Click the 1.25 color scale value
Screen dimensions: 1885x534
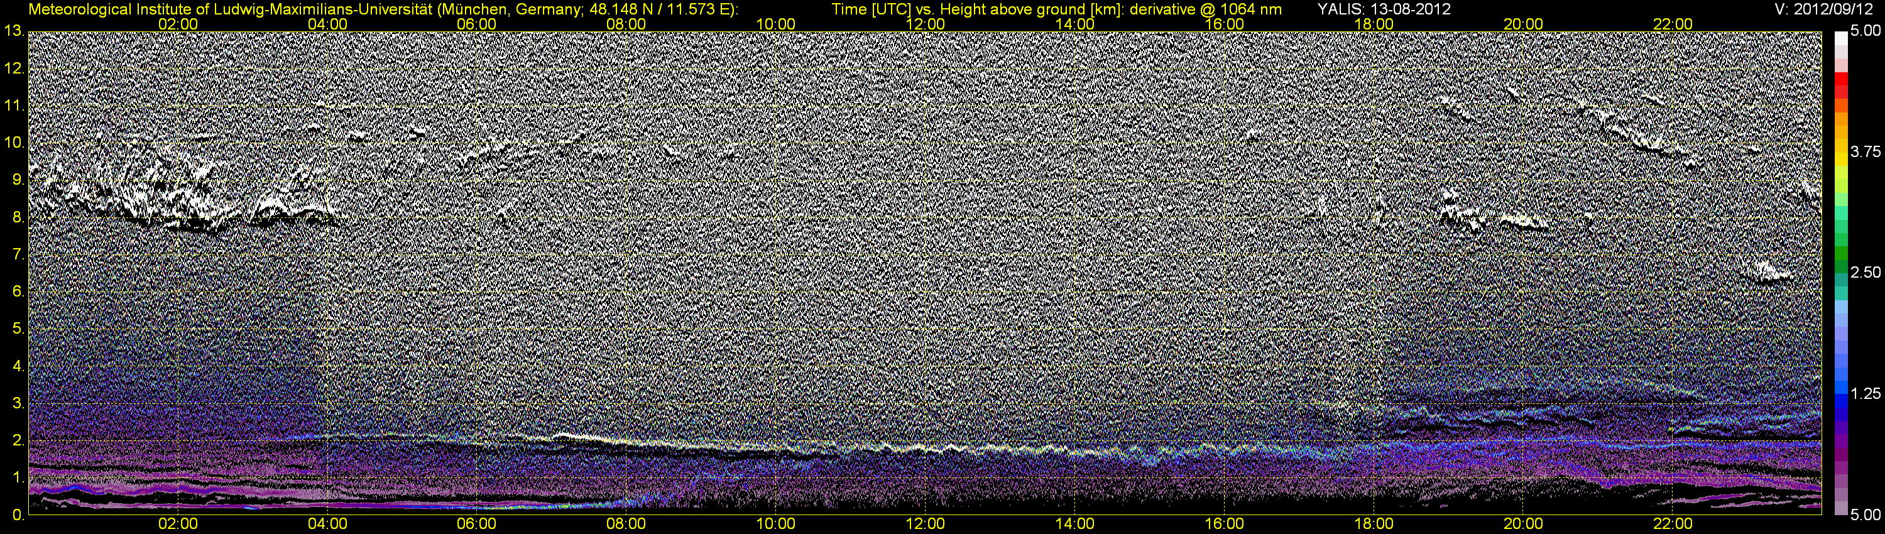tap(1866, 395)
